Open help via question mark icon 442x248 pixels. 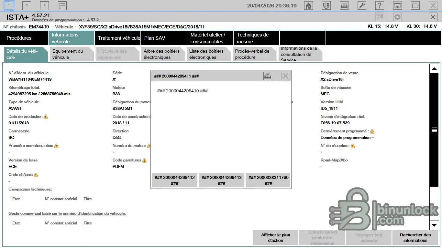coord(379,5)
